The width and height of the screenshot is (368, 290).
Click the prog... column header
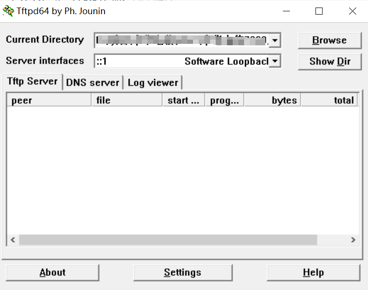tap(225, 100)
